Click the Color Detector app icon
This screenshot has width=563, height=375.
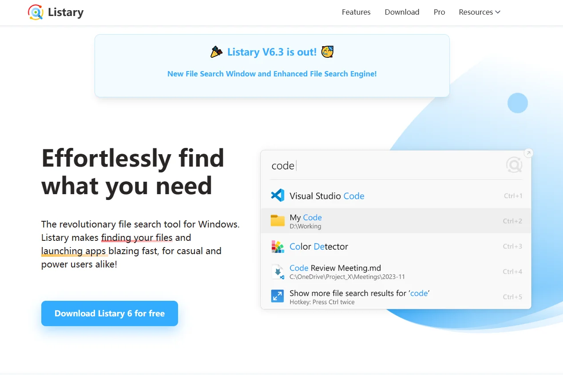tap(278, 246)
